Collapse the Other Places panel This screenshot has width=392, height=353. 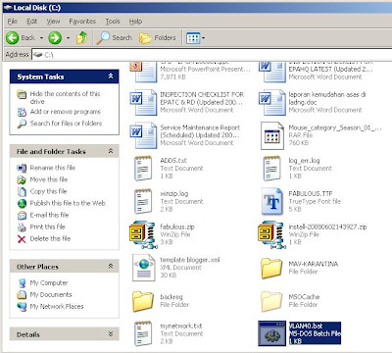tap(111, 267)
